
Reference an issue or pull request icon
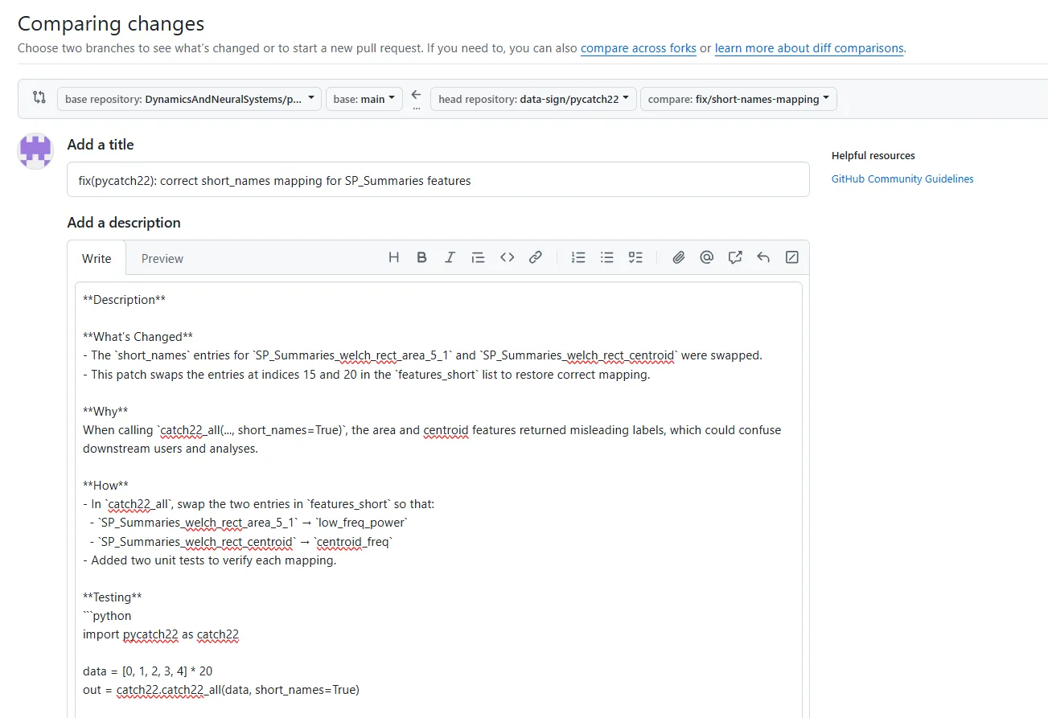(735, 257)
